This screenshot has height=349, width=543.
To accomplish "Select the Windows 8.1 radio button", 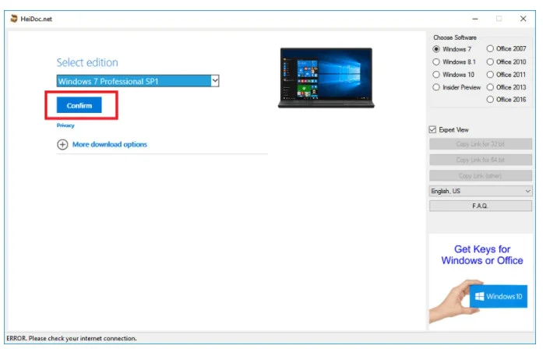I will pos(436,62).
